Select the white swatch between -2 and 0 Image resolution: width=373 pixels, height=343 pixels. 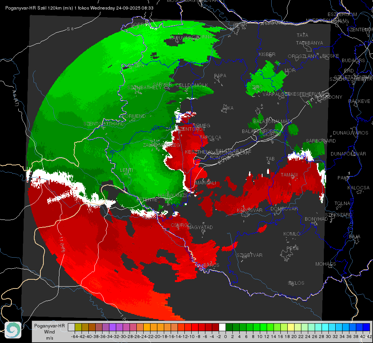pyautogui.click(x=222, y=327)
